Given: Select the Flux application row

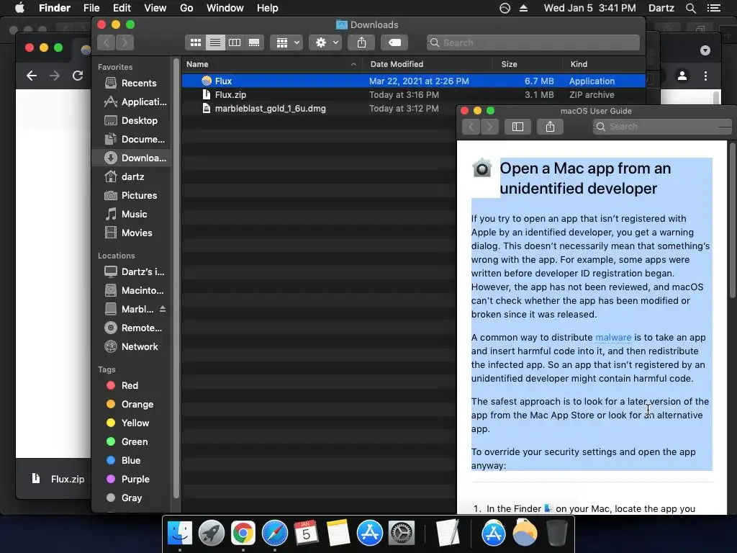Looking at the screenshot, I should coord(414,81).
